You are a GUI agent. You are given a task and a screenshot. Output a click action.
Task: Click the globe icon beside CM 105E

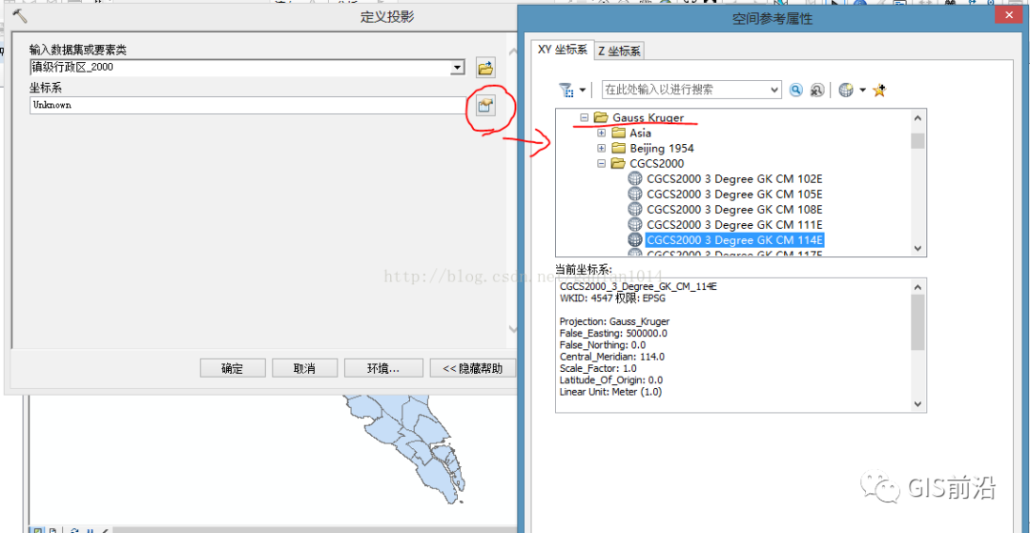pos(634,195)
